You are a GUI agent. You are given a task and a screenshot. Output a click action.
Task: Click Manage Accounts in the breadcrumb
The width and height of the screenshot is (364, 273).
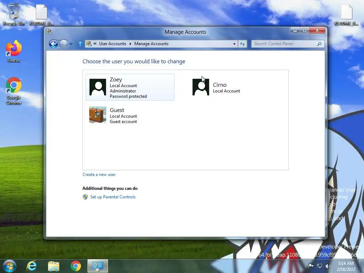click(151, 44)
